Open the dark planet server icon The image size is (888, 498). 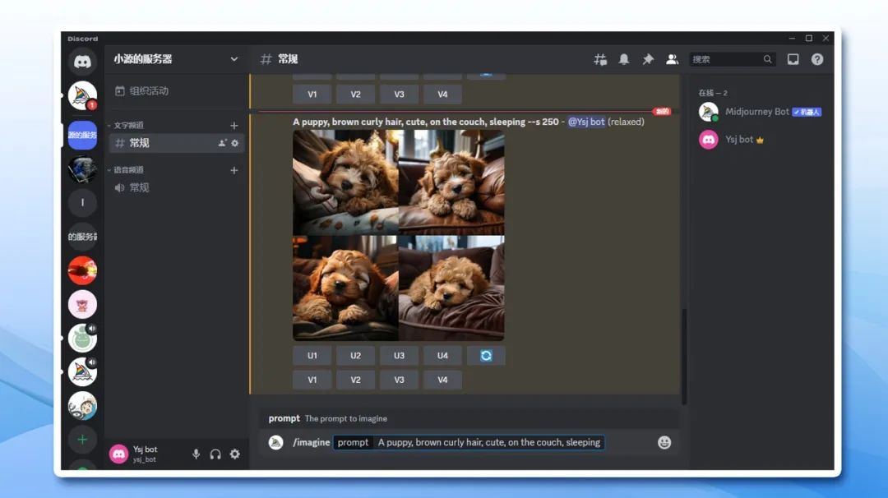pos(82,168)
